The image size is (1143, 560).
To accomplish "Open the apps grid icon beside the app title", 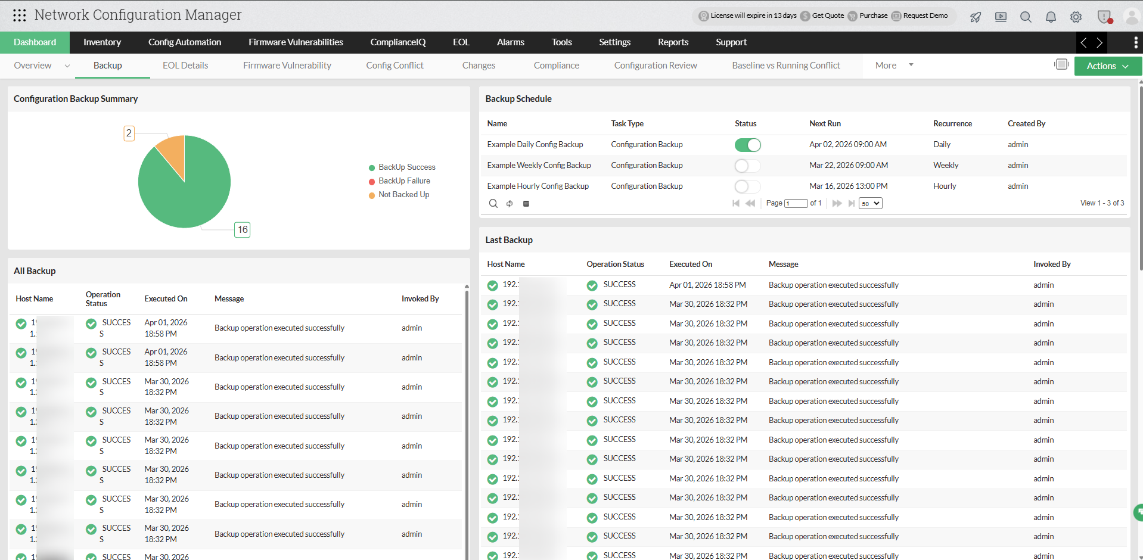I will [19, 15].
